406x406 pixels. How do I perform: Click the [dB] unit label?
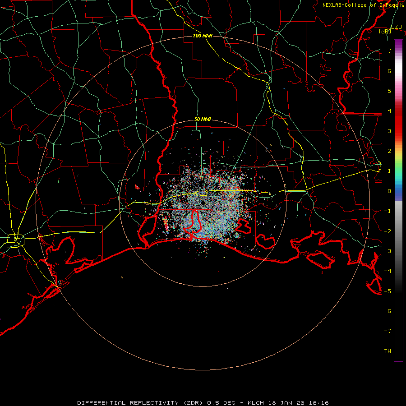385,31
